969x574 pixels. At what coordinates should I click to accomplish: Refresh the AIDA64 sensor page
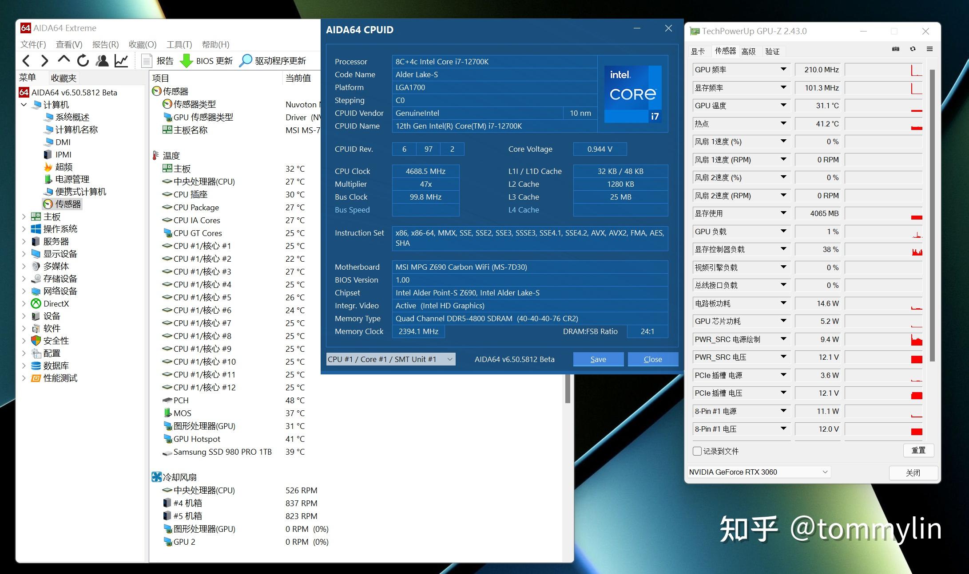[x=83, y=61]
